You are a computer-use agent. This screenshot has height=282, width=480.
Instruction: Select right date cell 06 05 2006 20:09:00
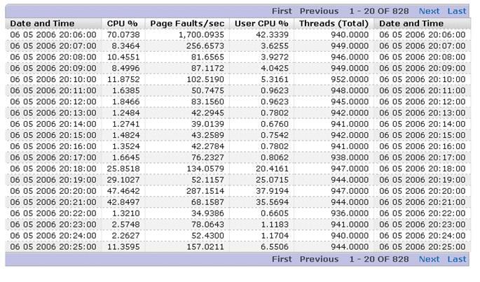422,68
